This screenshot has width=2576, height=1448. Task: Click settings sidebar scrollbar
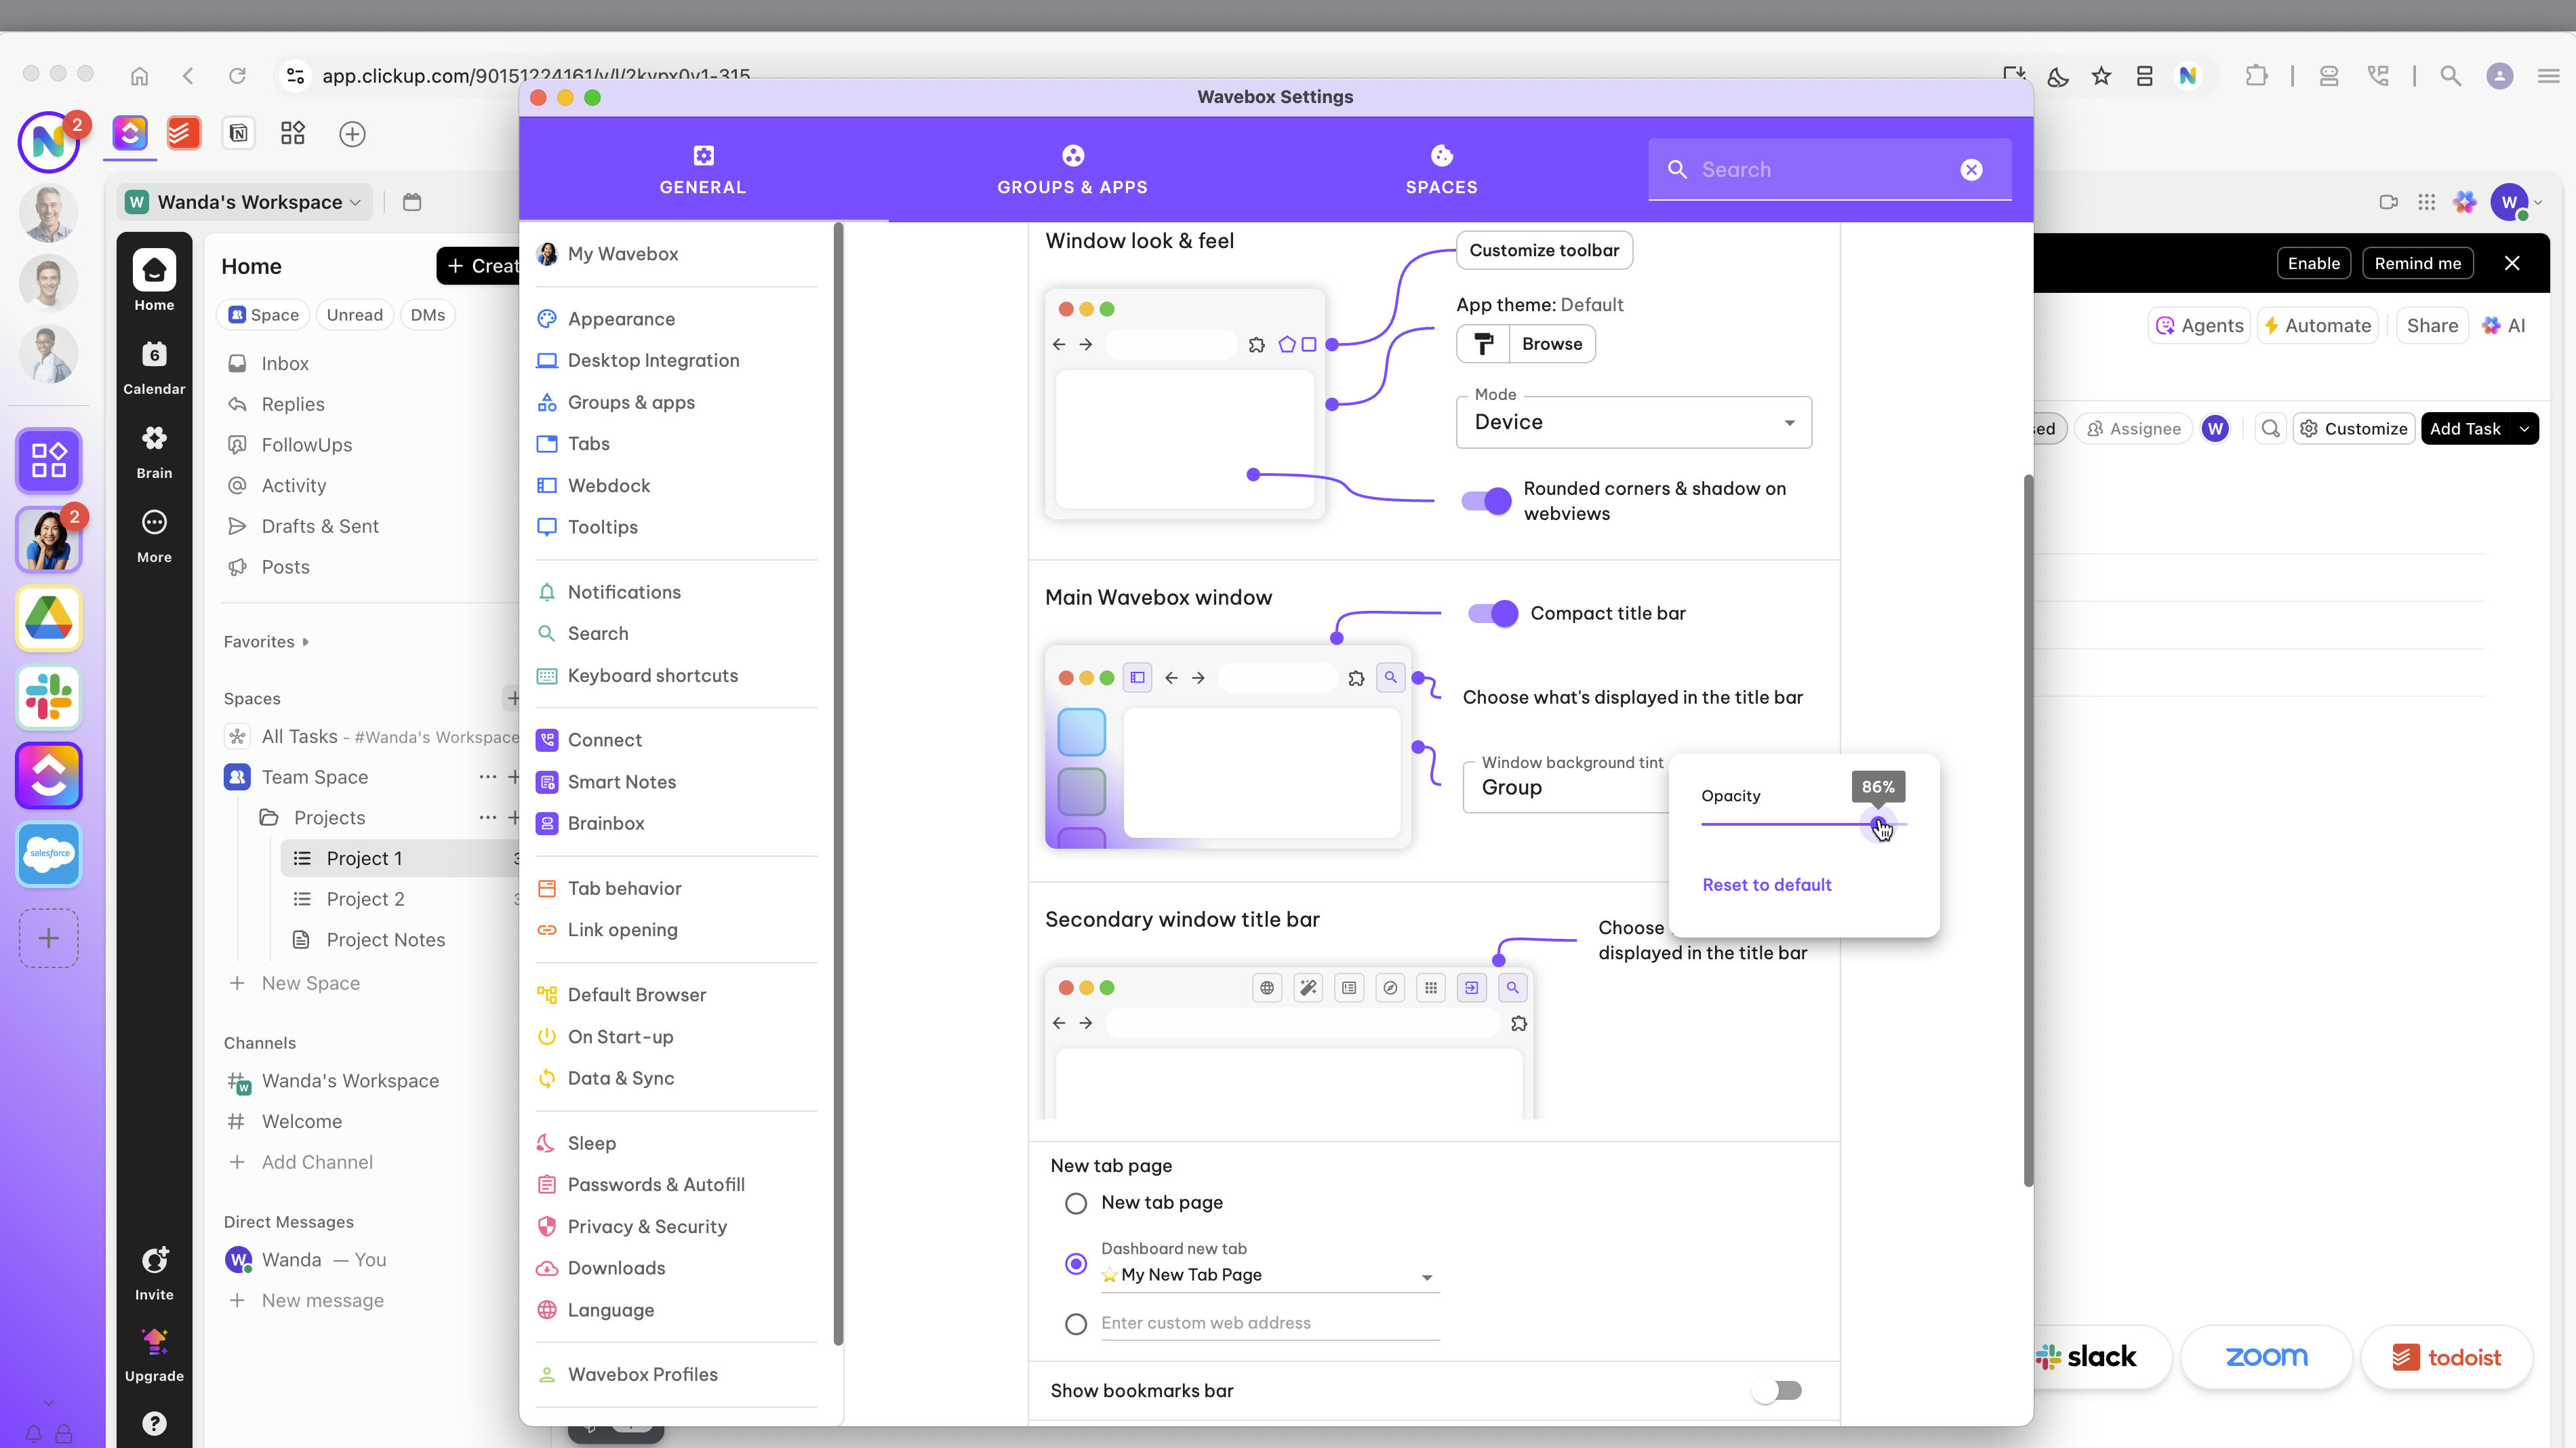pyautogui.click(x=838, y=785)
